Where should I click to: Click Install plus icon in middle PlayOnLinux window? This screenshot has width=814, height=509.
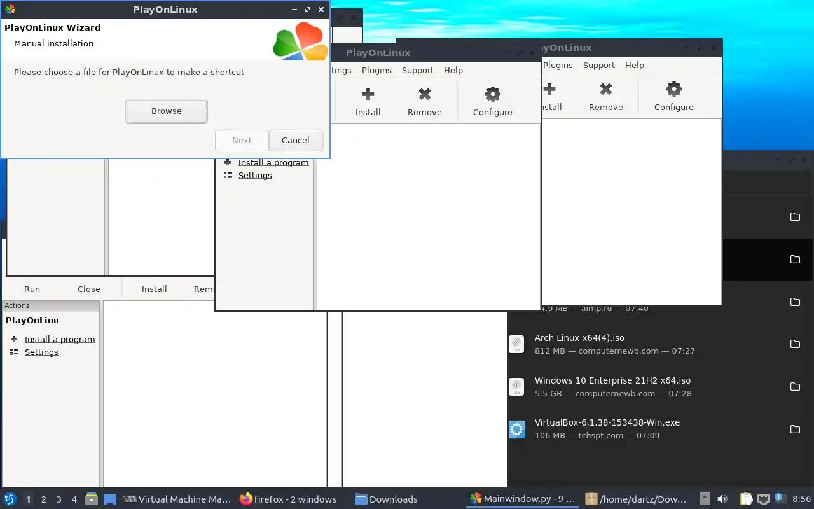tap(368, 94)
